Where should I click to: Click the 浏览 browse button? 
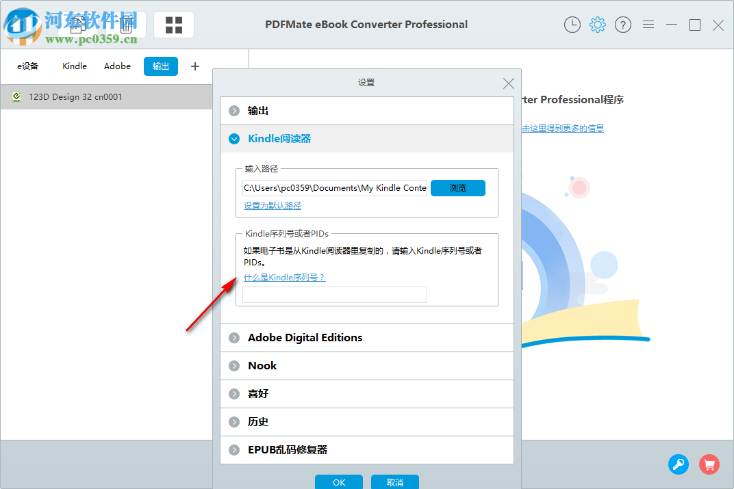[457, 187]
